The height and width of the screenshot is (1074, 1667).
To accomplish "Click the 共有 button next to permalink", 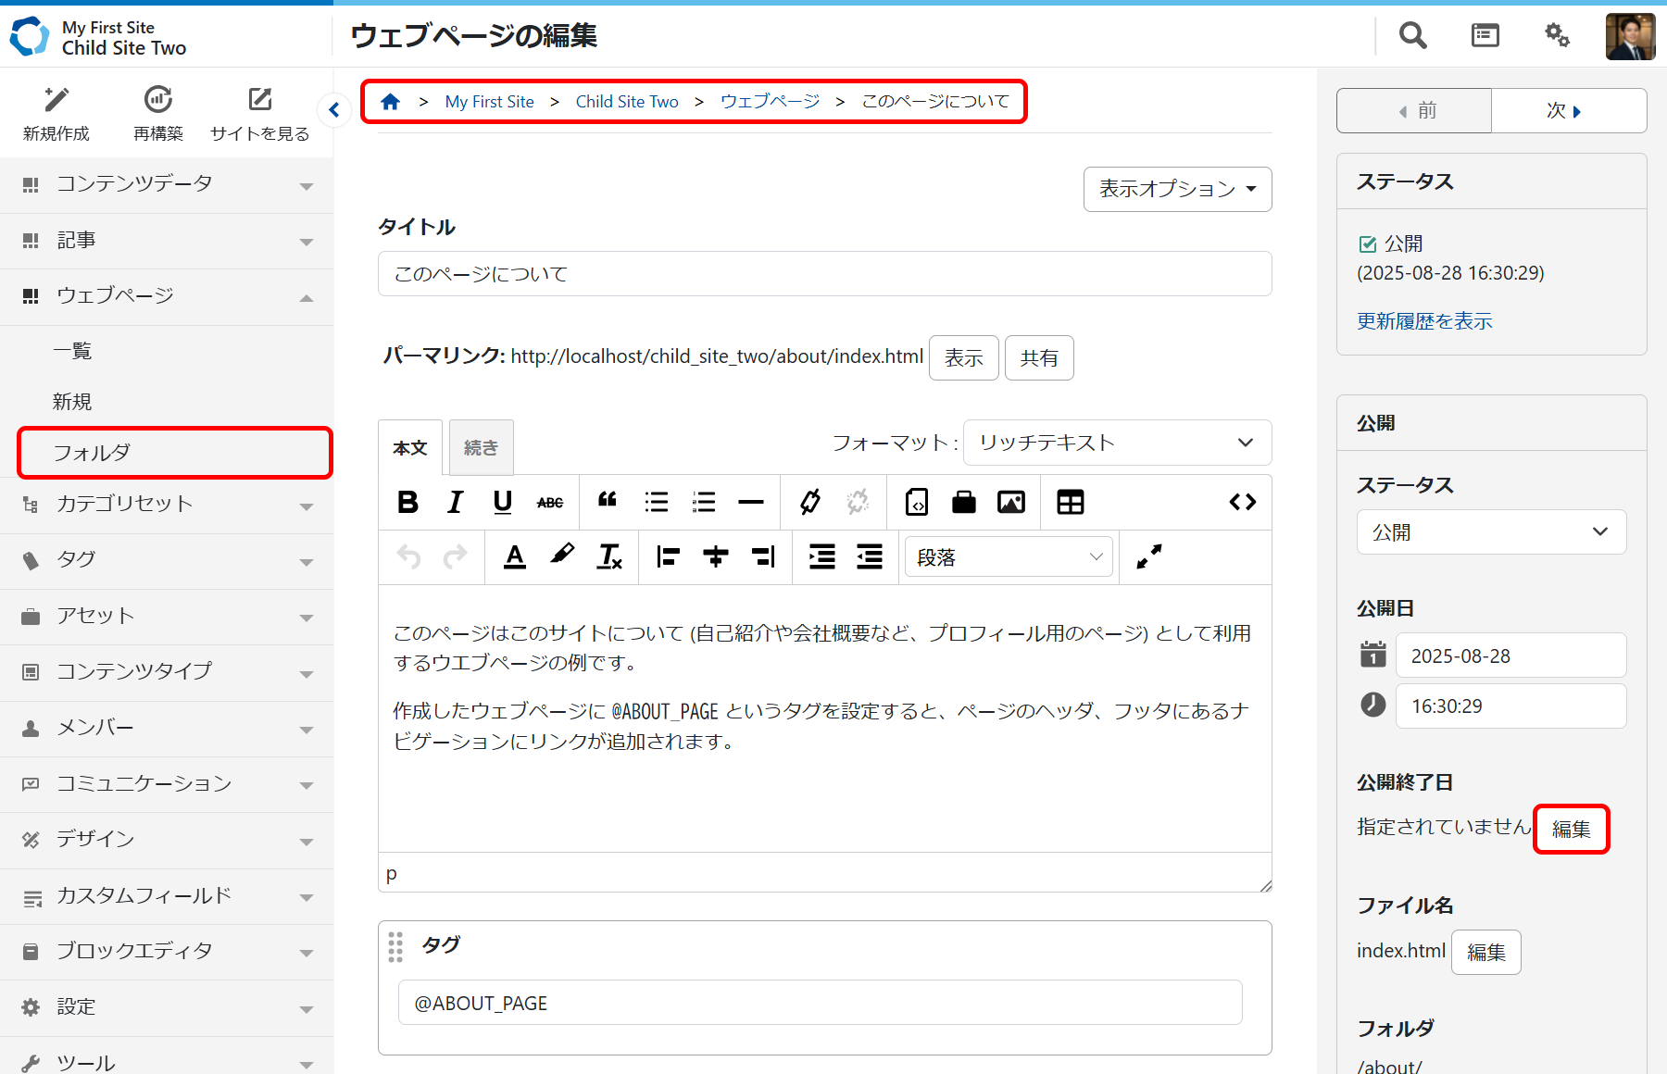I will [1039, 358].
